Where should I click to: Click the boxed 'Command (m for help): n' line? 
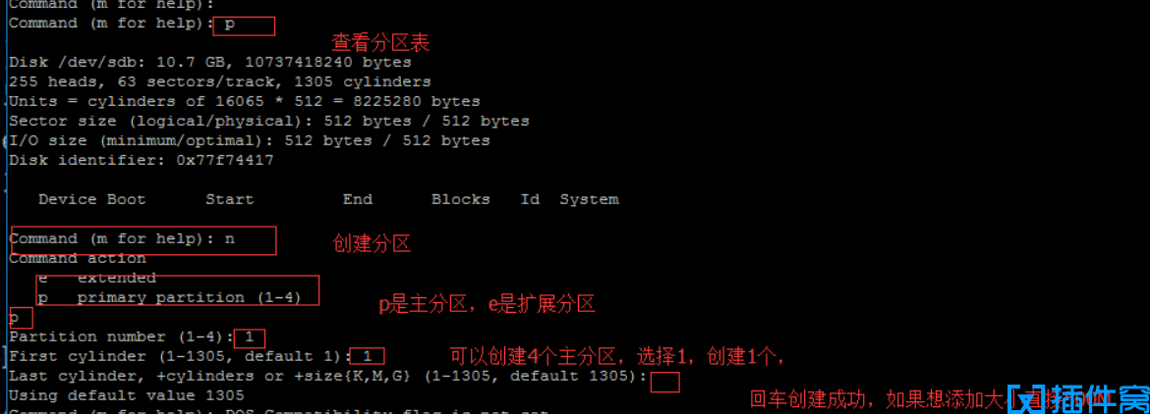[144, 240]
